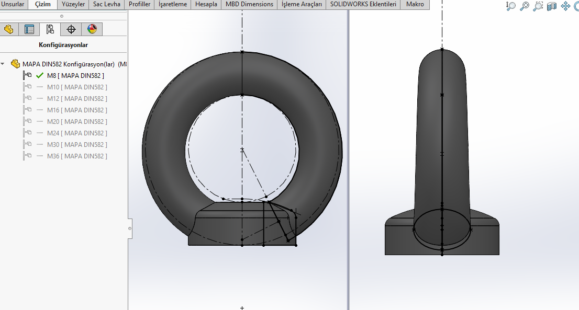The image size is (579, 310).
Task: Select the M12 [ MAPA DIN582 ] configuration
Action: point(77,98)
